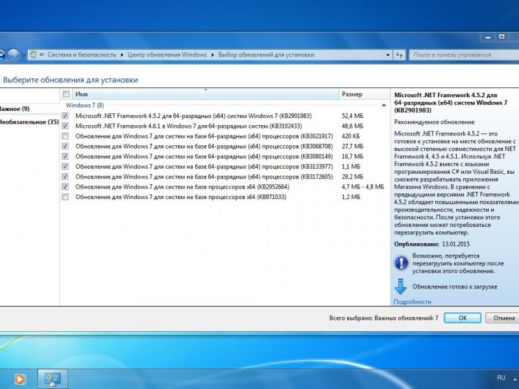The image size is (519, 389).
Task: Check the KB3021917 update checkbox
Action: (x=65, y=136)
